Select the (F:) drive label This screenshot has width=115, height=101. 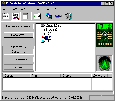coord(49,42)
